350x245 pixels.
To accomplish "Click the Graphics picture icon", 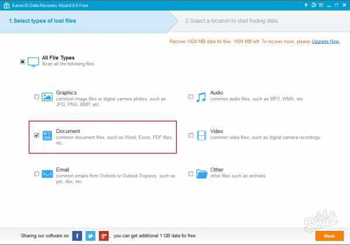I will pos(47,97).
